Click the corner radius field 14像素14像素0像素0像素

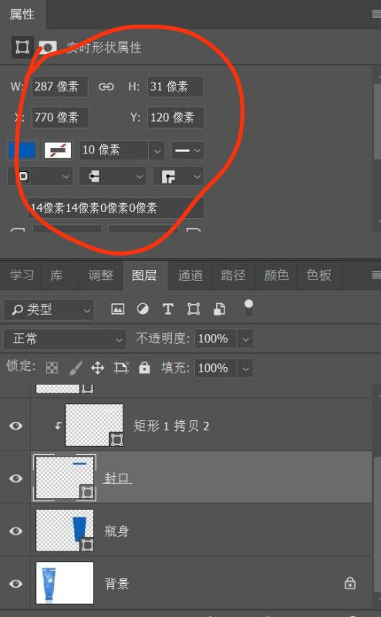pos(116,207)
